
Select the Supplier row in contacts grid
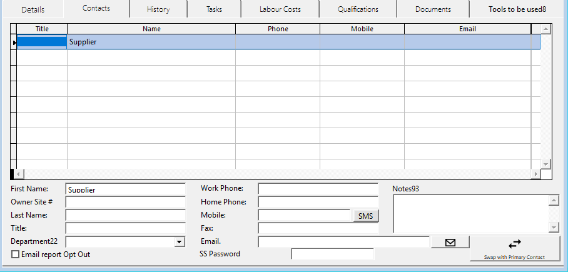(150, 42)
